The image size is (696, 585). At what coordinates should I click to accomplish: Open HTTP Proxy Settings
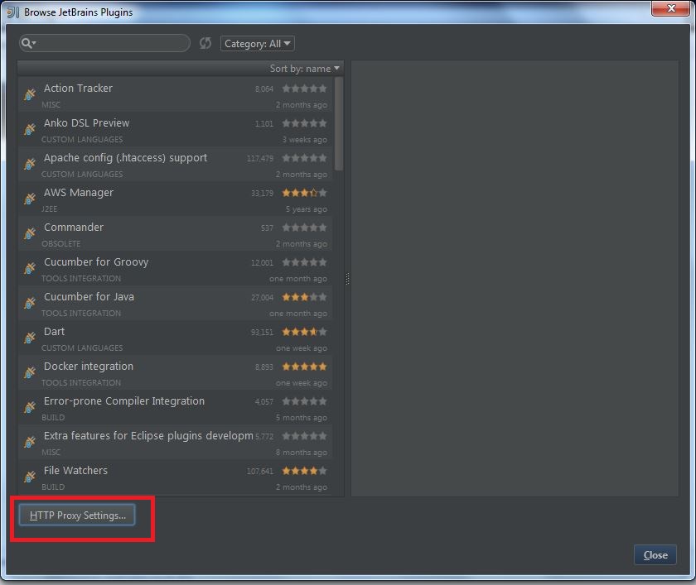click(x=77, y=515)
